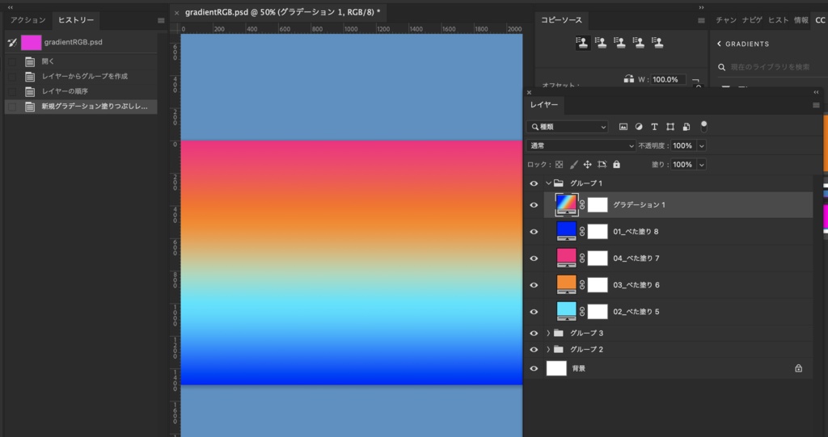Click the history brush source icon beside gradientRGB.psd
Viewport: 828px width, 437px height.
(x=13, y=42)
